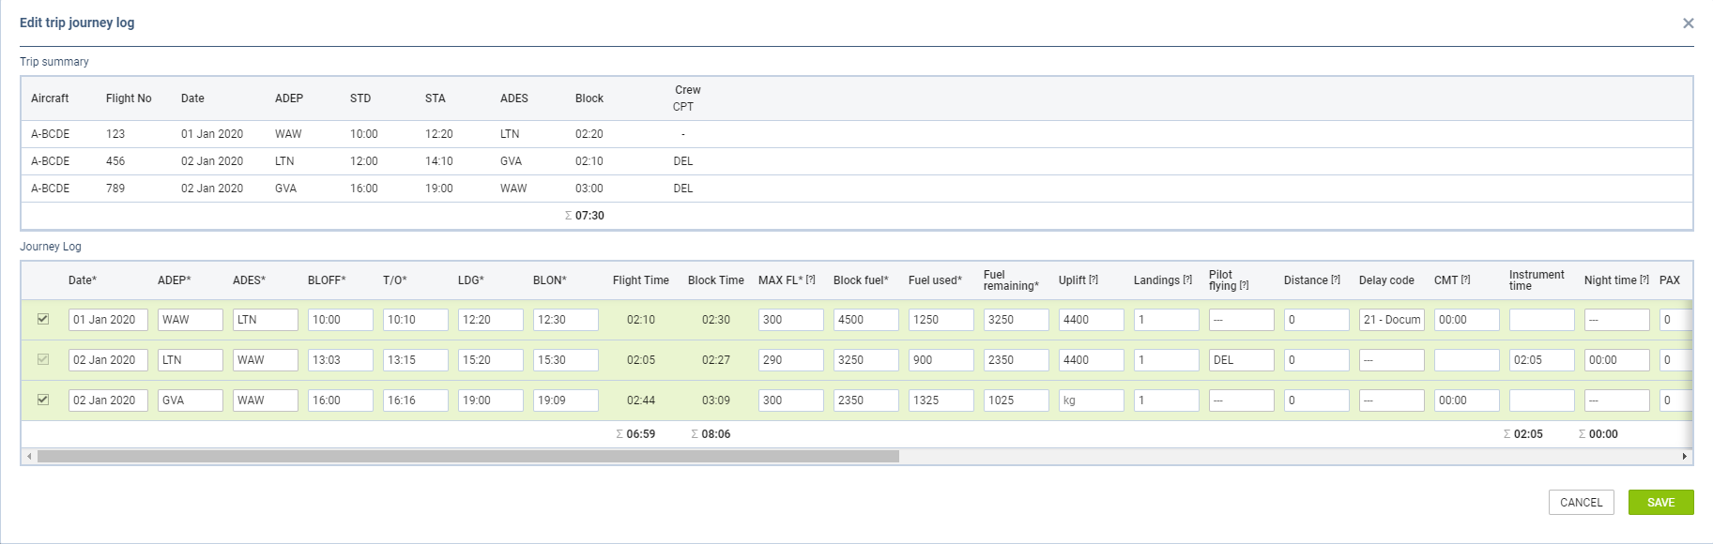Select flight number 456 in trip summary
Screen dimensions: 1713x544
coord(115,161)
